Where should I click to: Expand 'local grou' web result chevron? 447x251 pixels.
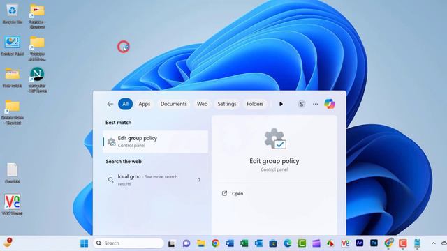click(199, 180)
